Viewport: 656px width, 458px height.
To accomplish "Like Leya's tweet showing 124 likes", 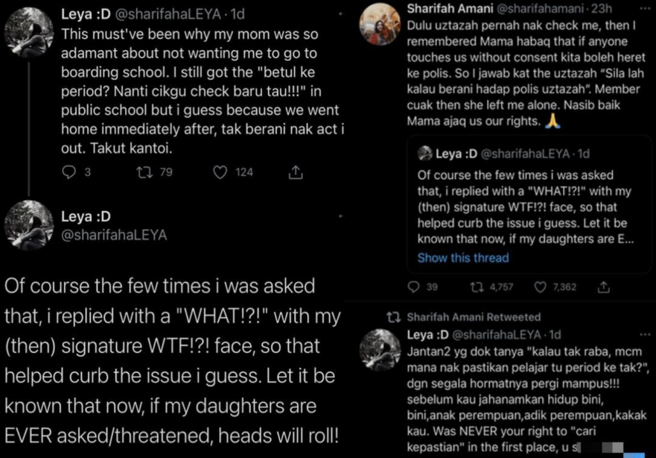I will click(x=220, y=172).
